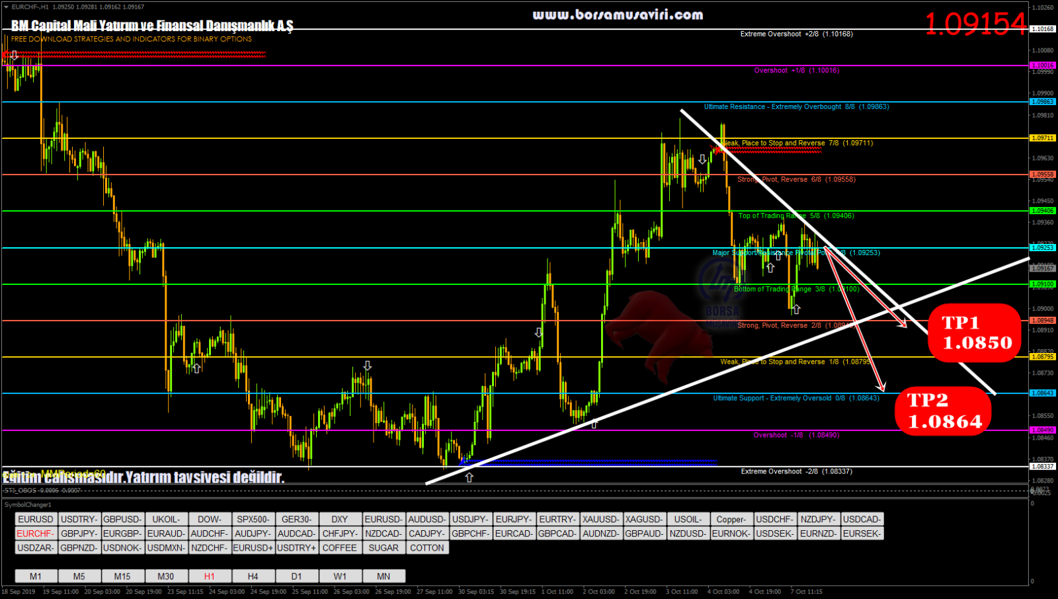Click the www.borsamusaviri.com link text

point(618,15)
